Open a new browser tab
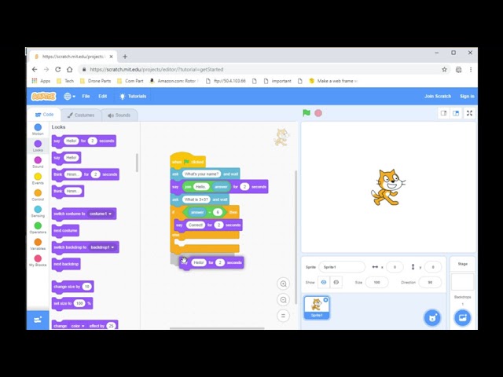This screenshot has height=377, width=503. click(x=125, y=57)
